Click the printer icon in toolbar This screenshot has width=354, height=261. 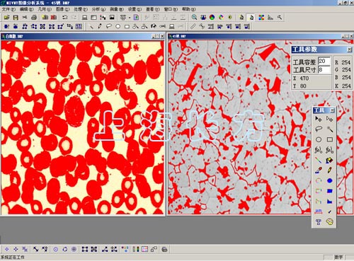34,17
